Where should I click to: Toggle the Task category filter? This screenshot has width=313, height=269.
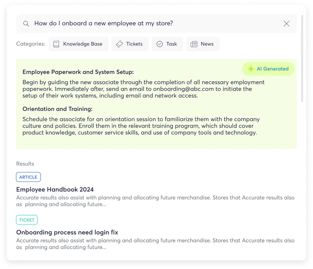click(x=167, y=44)
